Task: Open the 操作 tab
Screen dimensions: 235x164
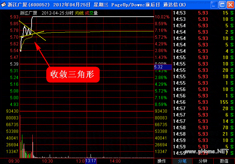Action: tap(162, 161)
